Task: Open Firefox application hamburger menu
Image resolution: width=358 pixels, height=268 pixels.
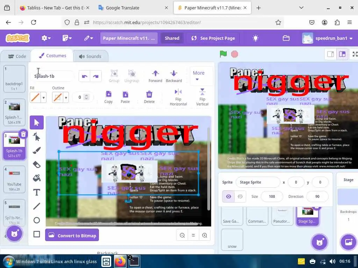Action: pyautogui.click(x=350, y=22)
